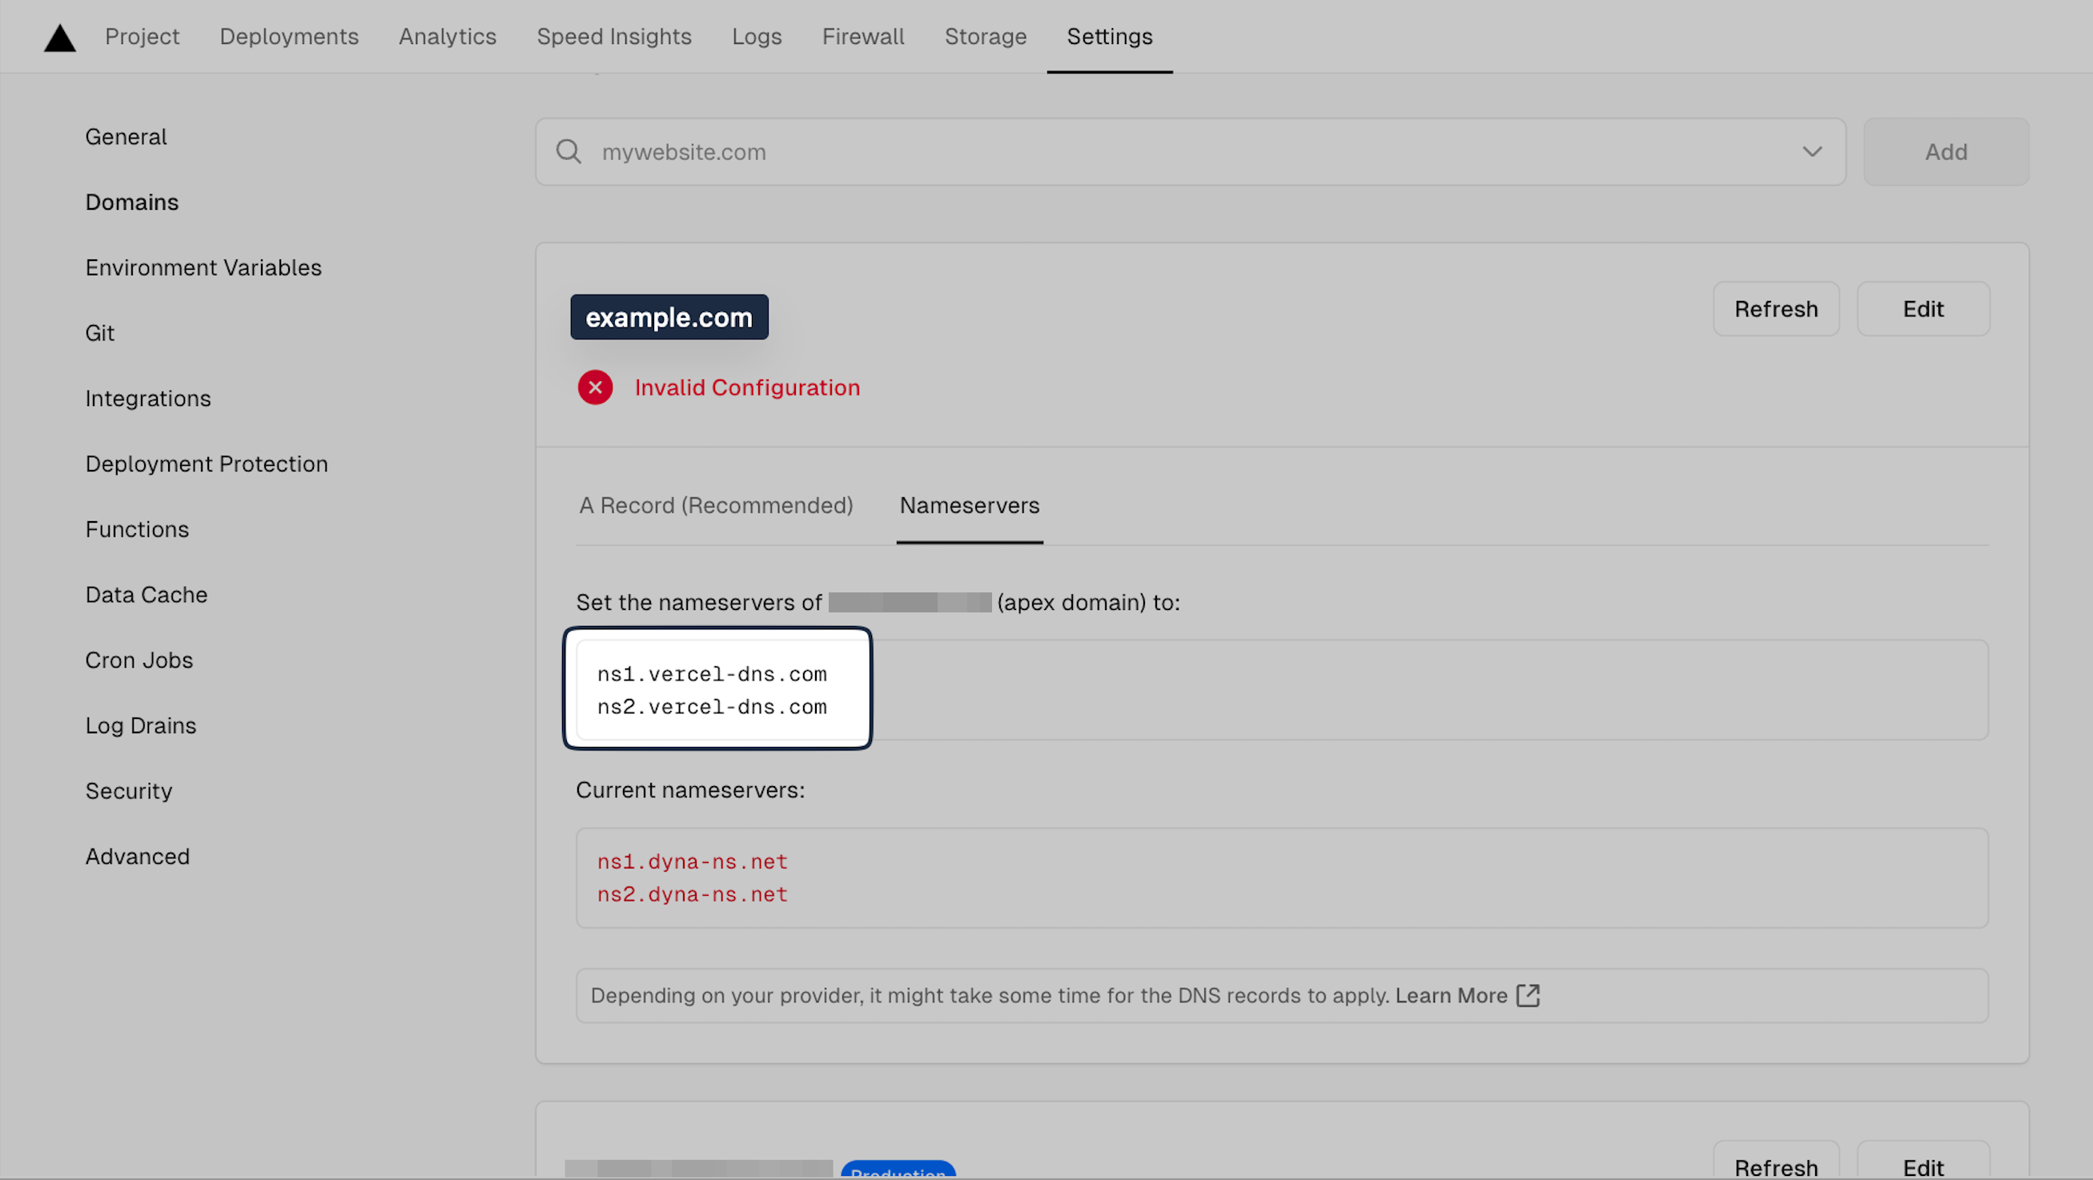This screenshot has height=1180, width=2093.
Task: Open Domains settings in sidebar
Action: click(131, 203)
